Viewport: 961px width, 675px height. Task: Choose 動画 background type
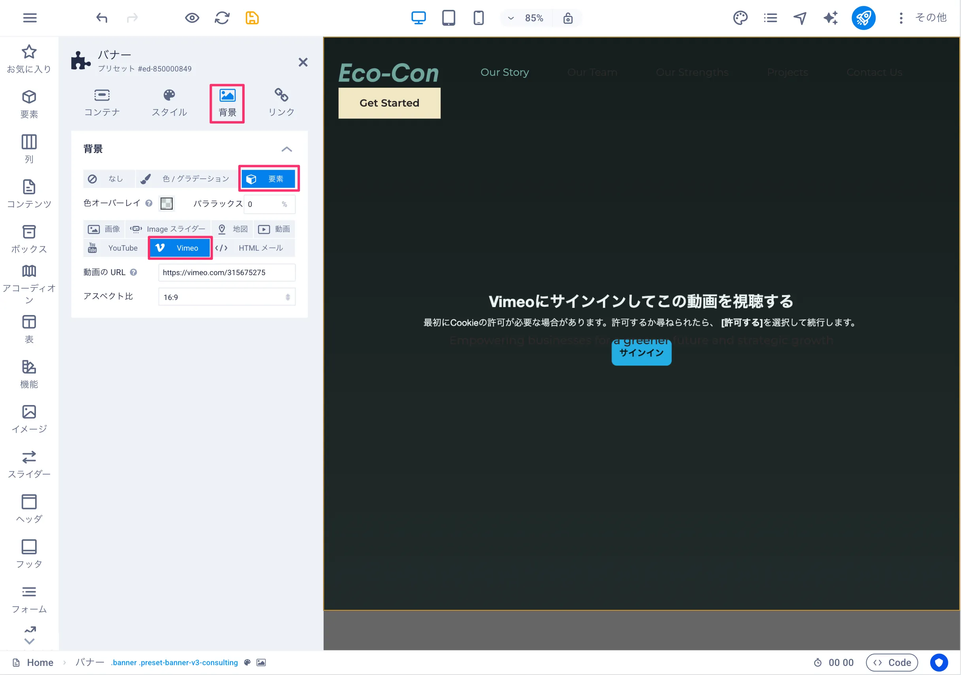click(x=275, y=229)
